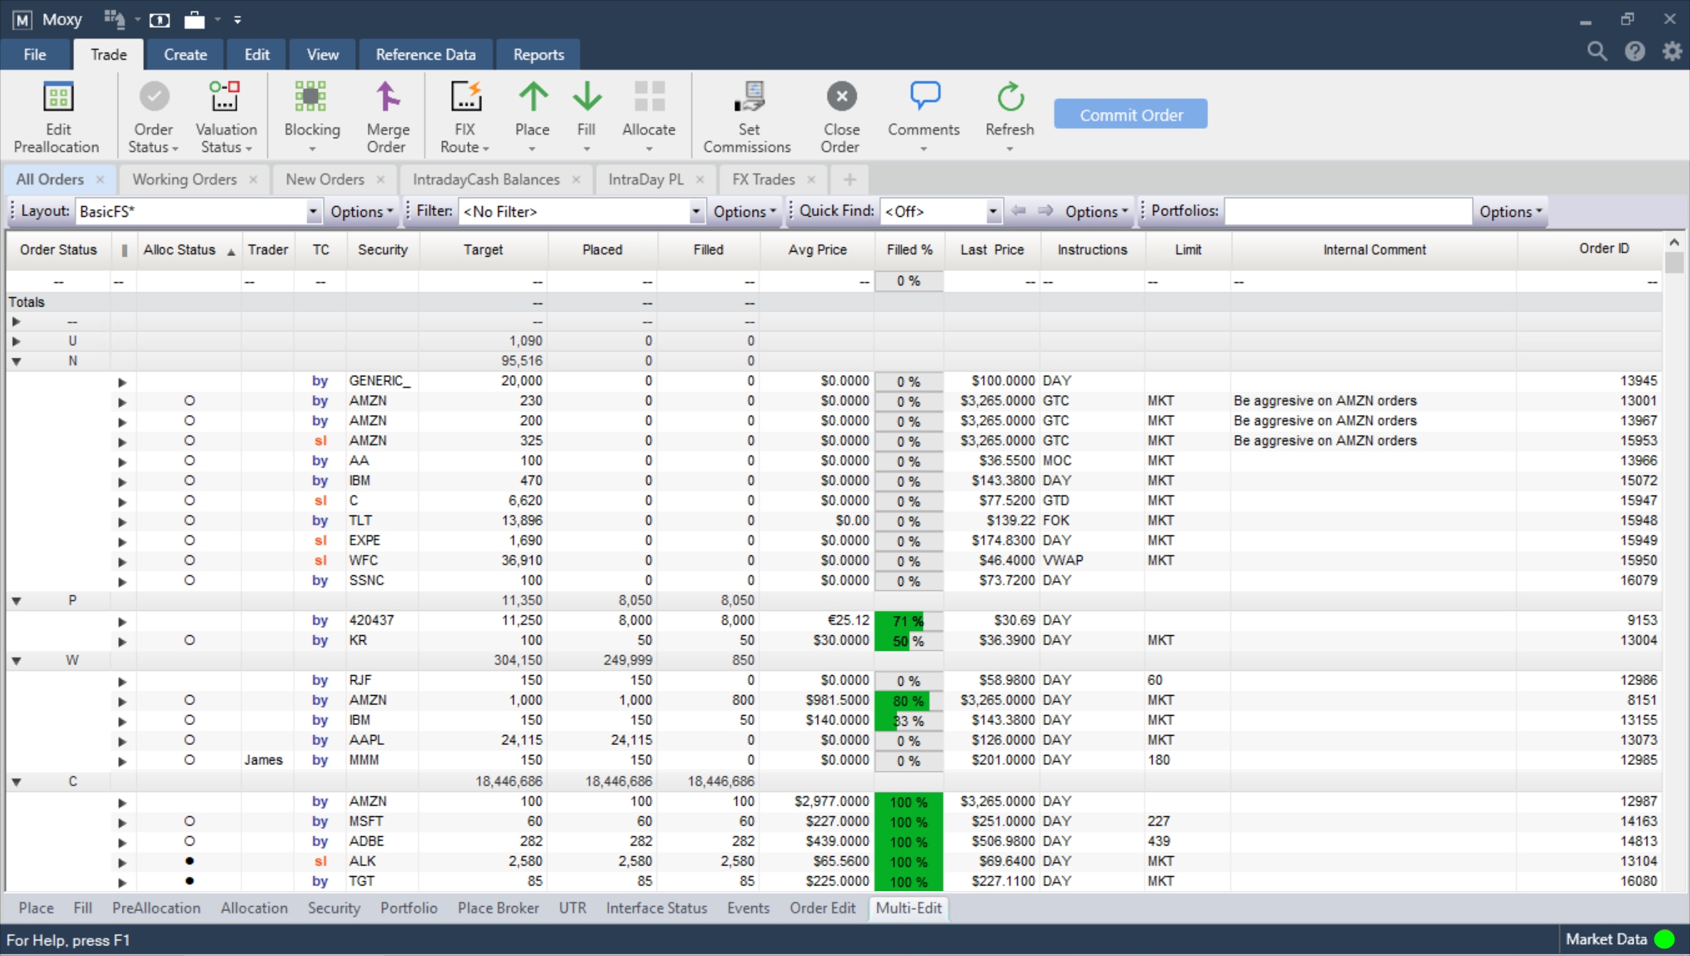Click the Close Order icon
The image size is (1690, 956).
841,97
